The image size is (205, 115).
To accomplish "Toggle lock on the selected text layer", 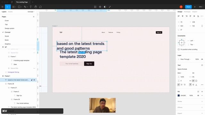I will point(32,80).
